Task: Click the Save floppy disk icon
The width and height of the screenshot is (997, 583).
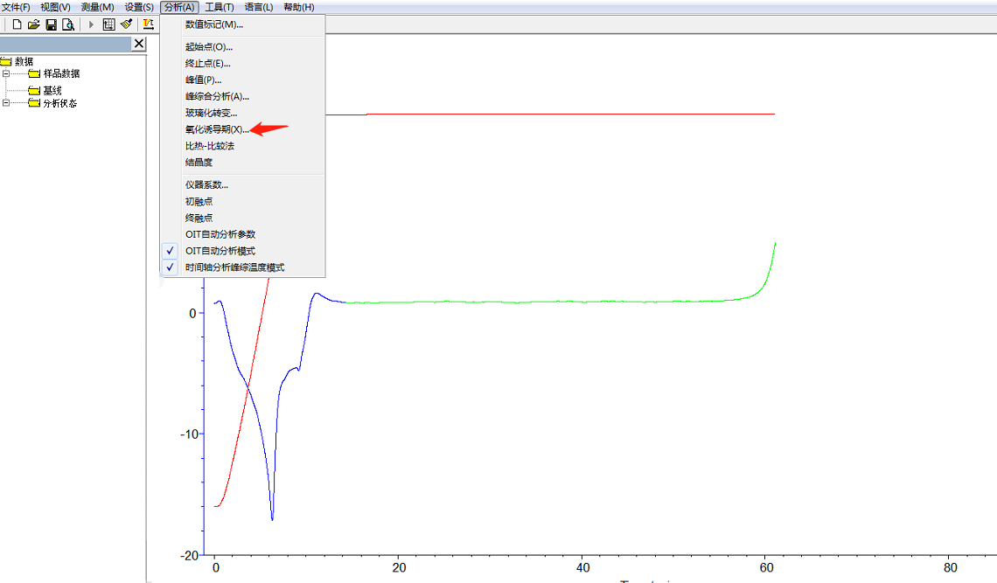Action: (x=51, y=24)
